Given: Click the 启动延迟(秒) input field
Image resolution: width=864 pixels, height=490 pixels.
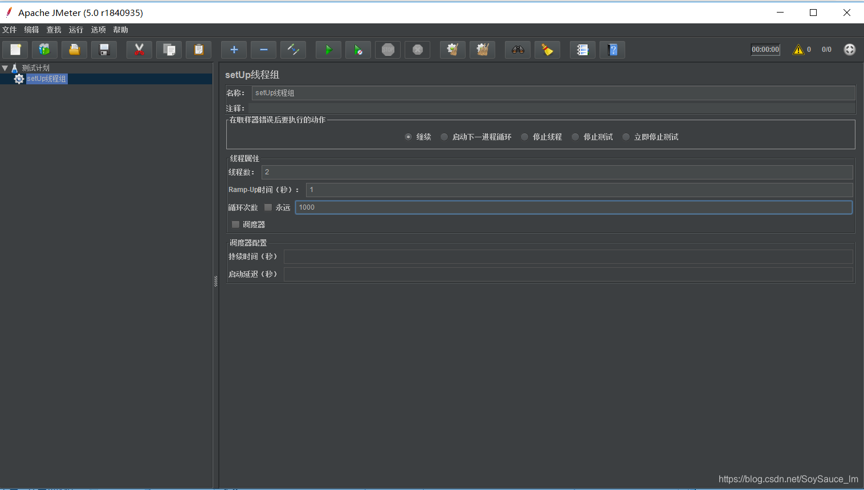Looking at the screenshot, I should (x=568, y=274).
